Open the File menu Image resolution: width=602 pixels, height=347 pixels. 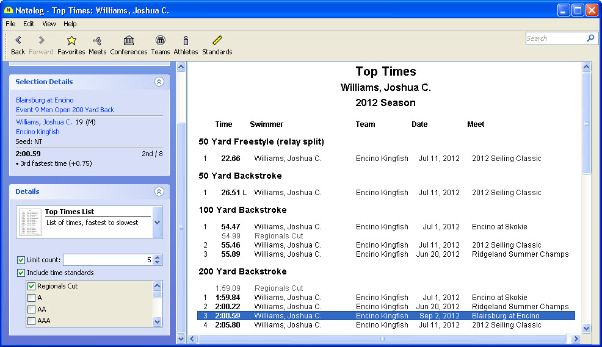[10, 24]
